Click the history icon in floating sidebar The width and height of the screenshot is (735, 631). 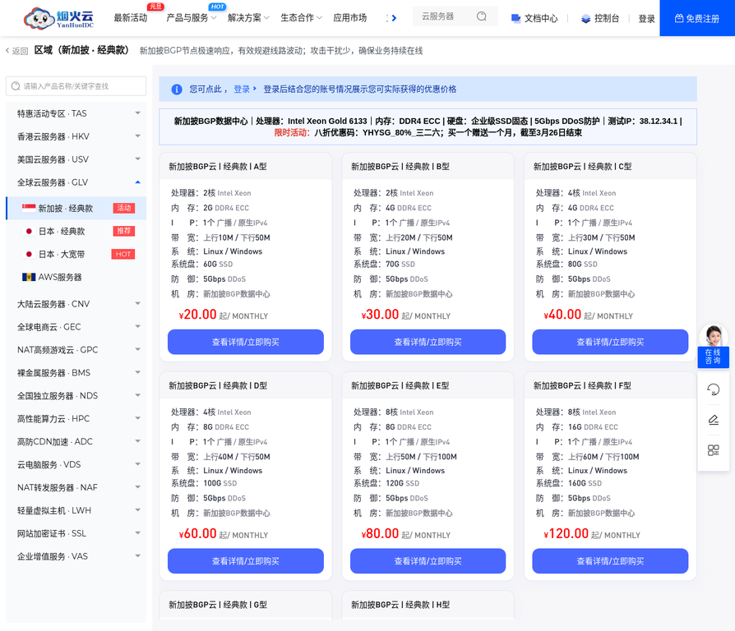(x=713, y=389)
